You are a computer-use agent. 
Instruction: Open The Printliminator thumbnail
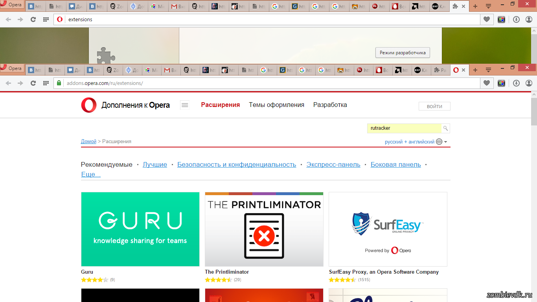pos(264,229)
